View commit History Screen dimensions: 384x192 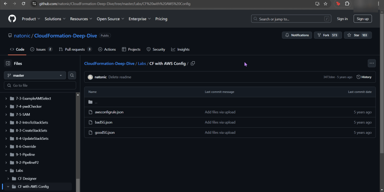364,77
